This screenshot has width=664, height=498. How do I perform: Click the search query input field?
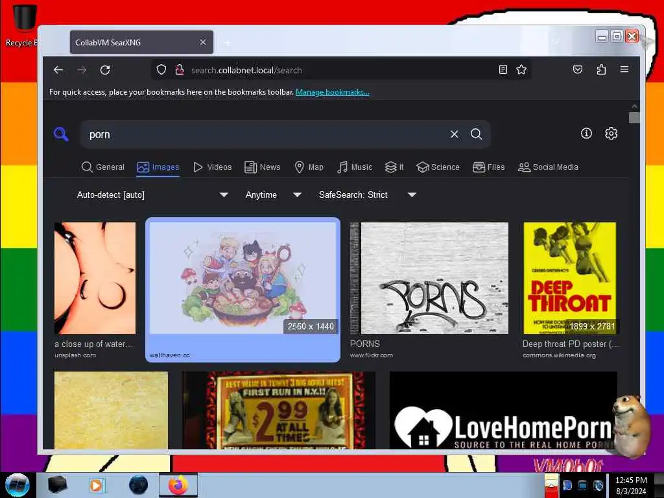[x=265, y=134]
